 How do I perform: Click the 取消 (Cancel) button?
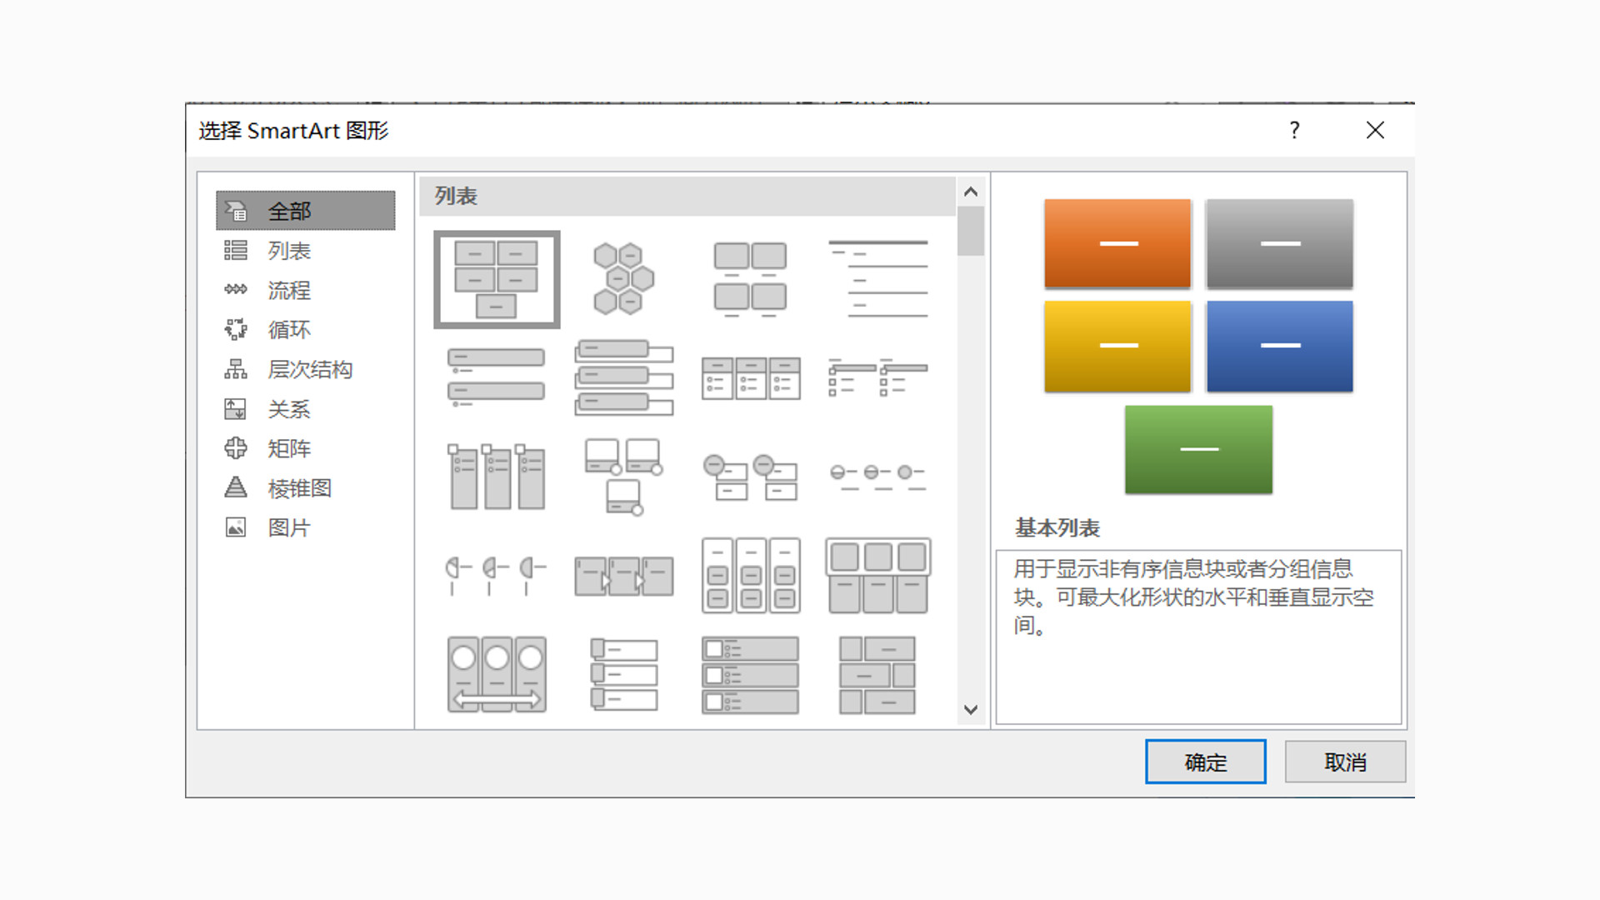pyautogui.click(x=1344, y=762)
